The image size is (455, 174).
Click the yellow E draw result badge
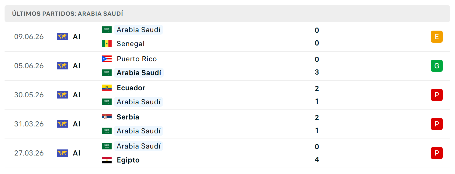click(436, 37)
